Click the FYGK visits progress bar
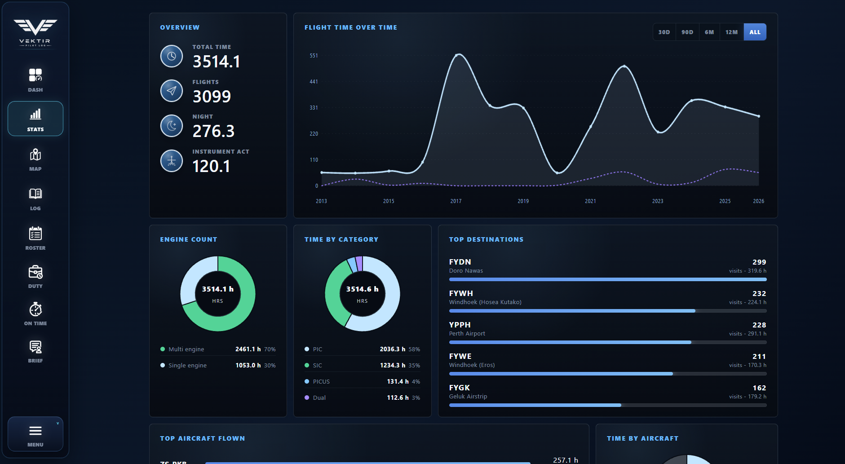The image size is (845, 464). pos(608,405)
